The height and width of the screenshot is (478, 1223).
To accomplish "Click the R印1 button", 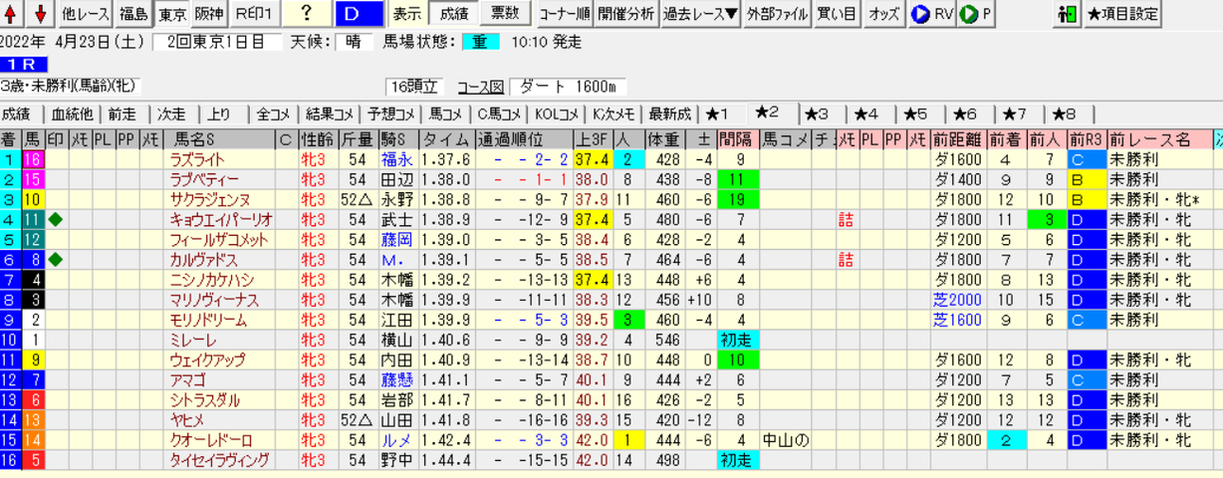I will tap(253, 14).
